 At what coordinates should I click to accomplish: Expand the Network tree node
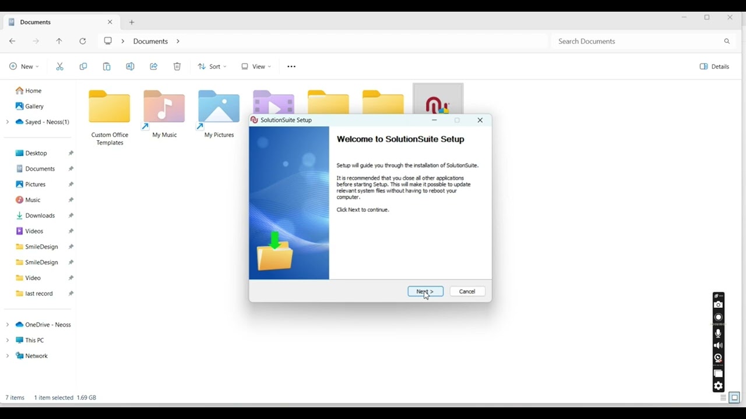click(x=8, y=356)
